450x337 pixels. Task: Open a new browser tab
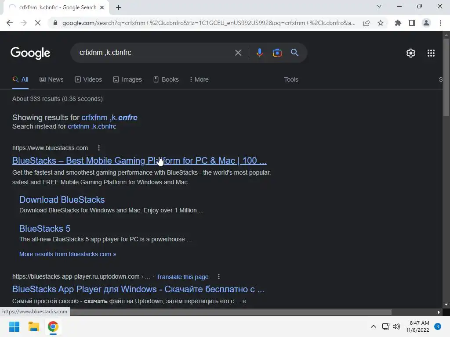tap(119, 8)
